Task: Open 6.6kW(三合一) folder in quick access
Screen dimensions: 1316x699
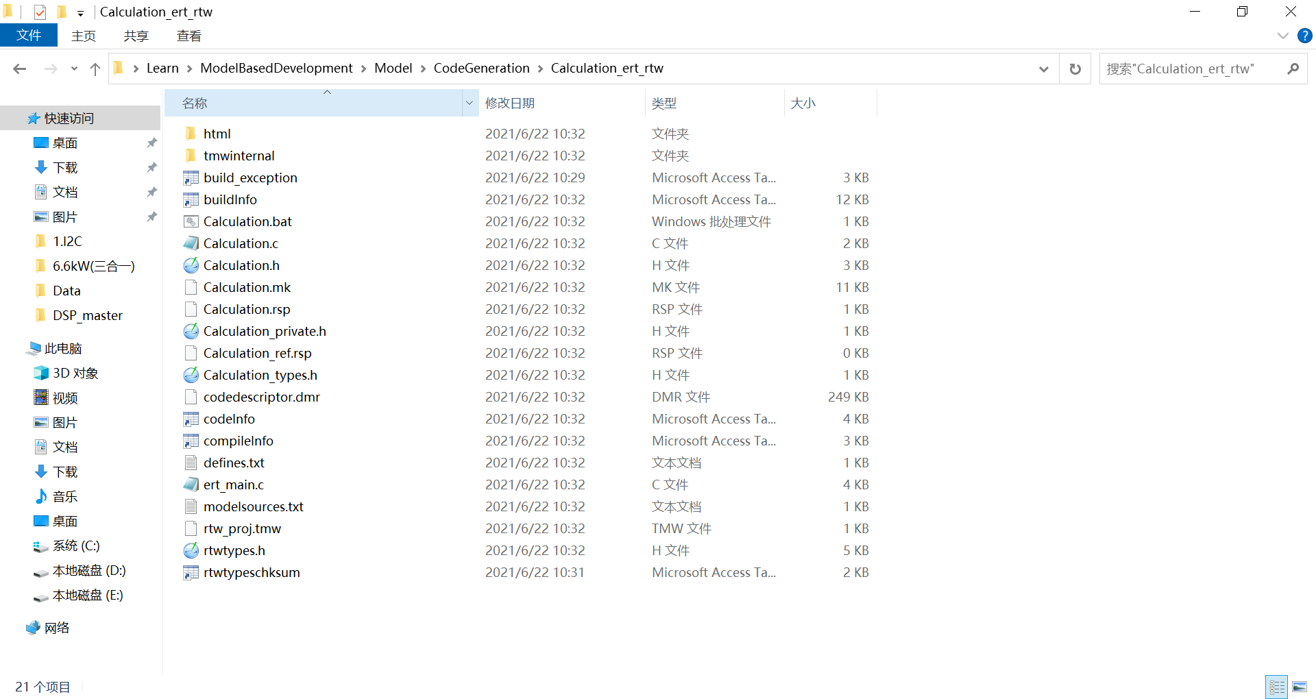Action: 94,266
